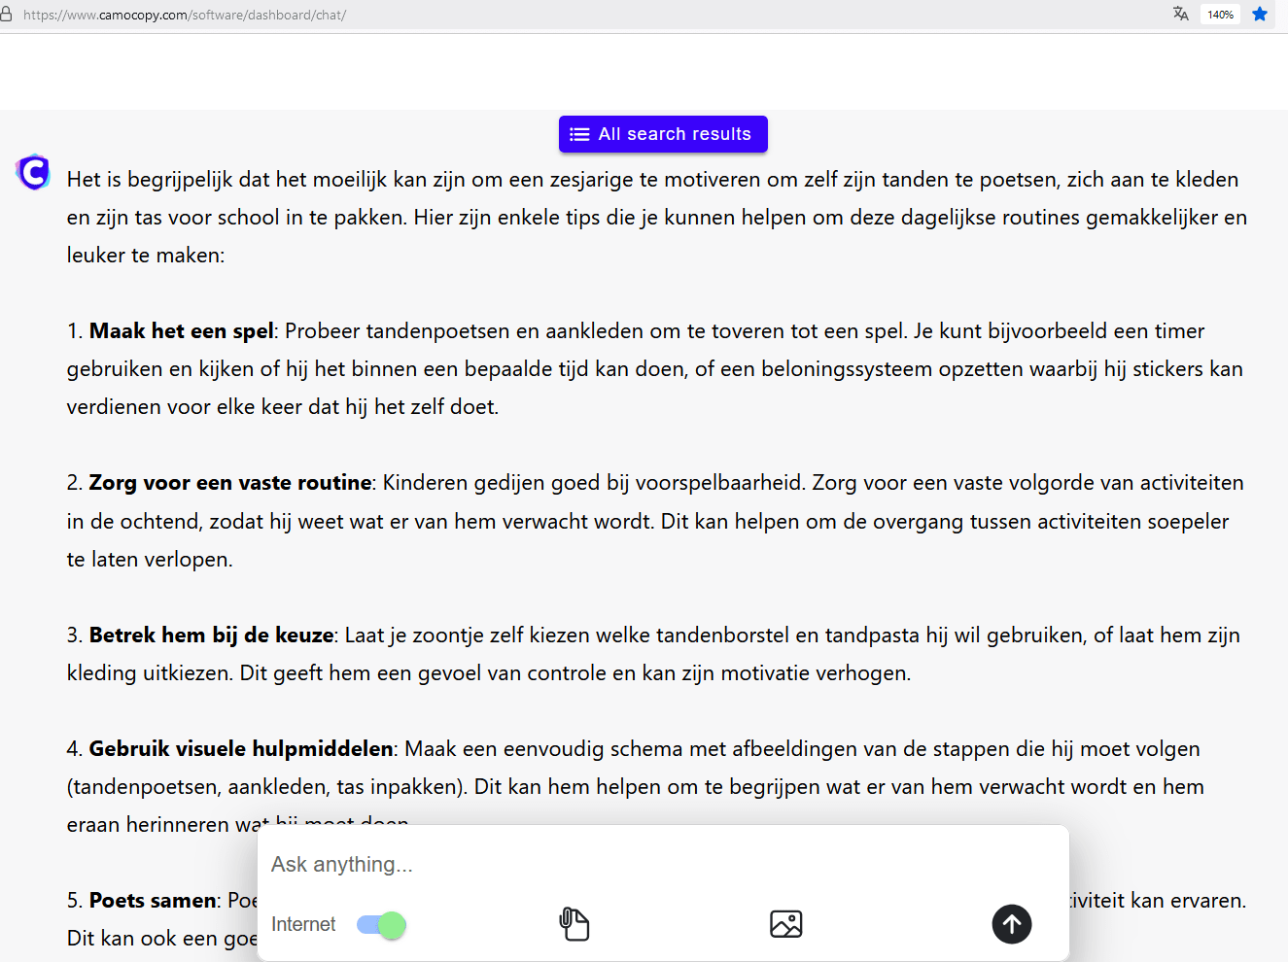Click the heading 'Maak het een spel'
Image resolution: width=1288 pixels, height=962 pixels.
pyautogui.click(x=181, y=331)
